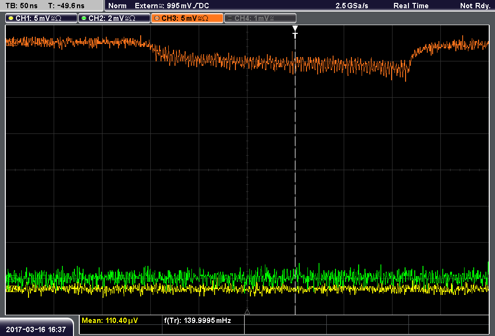Select the active CH3 5 mV channel tab
The width and height of the screenshot is (495, 336).
[x=187, y=18]
